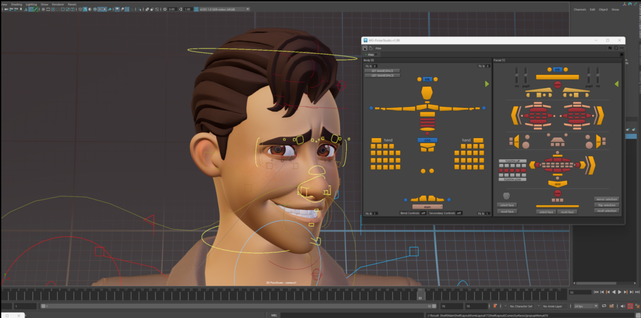Click the view exposure value 0.00 field
Screen dimensions: 641x318
(172, 9)
